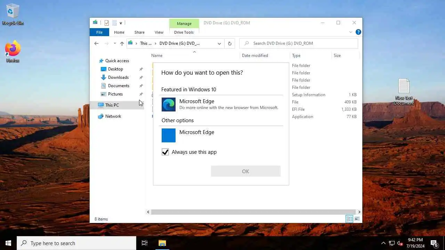Click the 409 KB size cell

pyautogui.click(x=350, y=102)
